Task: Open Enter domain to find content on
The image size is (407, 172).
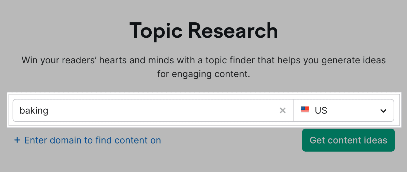Action: [x=92, y=140]
